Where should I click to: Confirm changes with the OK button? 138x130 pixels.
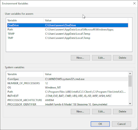(100, 124)
